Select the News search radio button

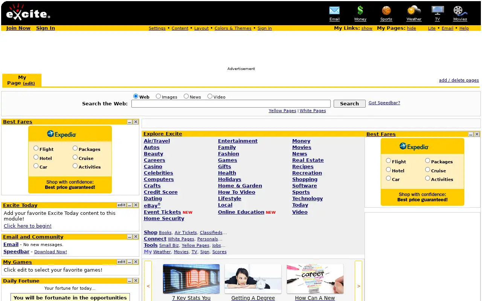[x=186, y=96]
